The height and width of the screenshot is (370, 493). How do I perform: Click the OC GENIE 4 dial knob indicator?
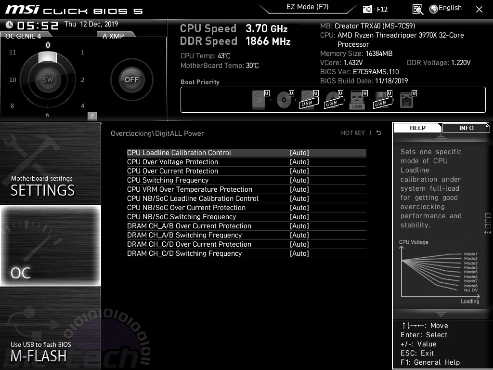[x=48, y=58]
